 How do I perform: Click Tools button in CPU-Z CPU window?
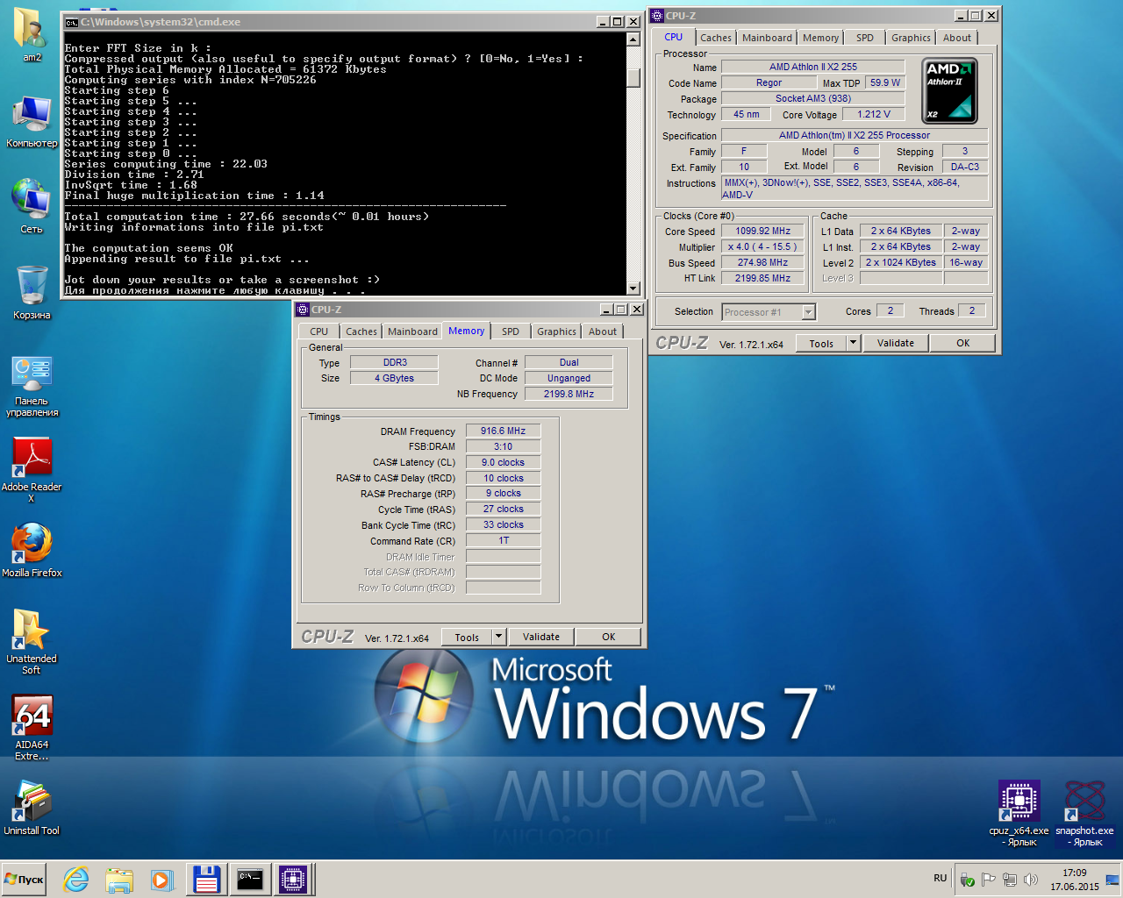tap(821, 344)
